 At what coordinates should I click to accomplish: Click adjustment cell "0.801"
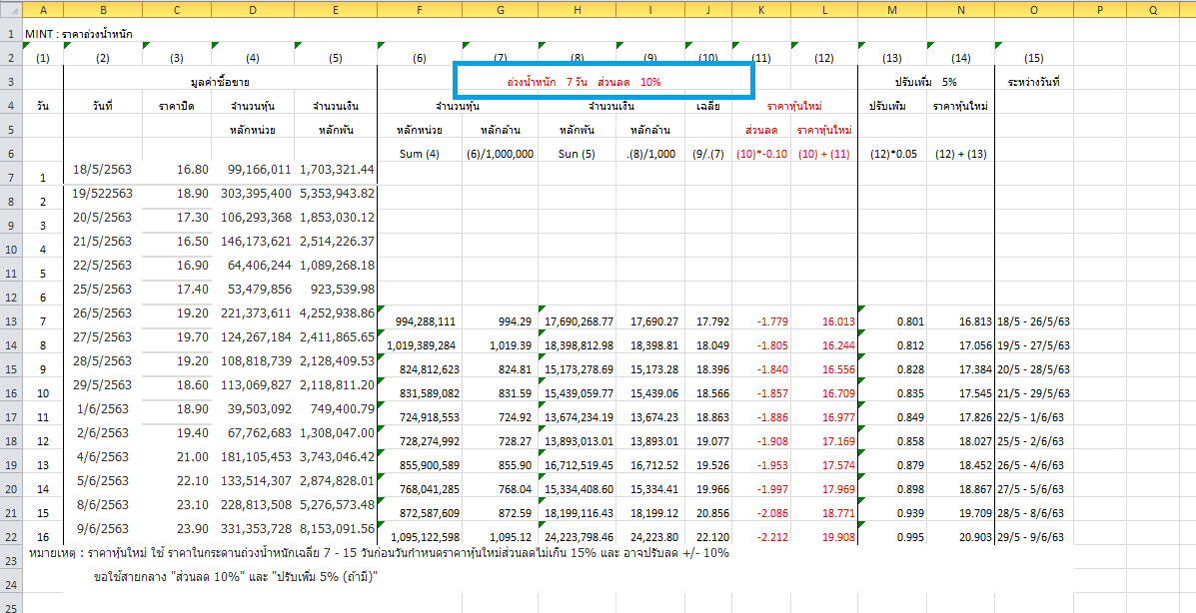pos(910,321)
